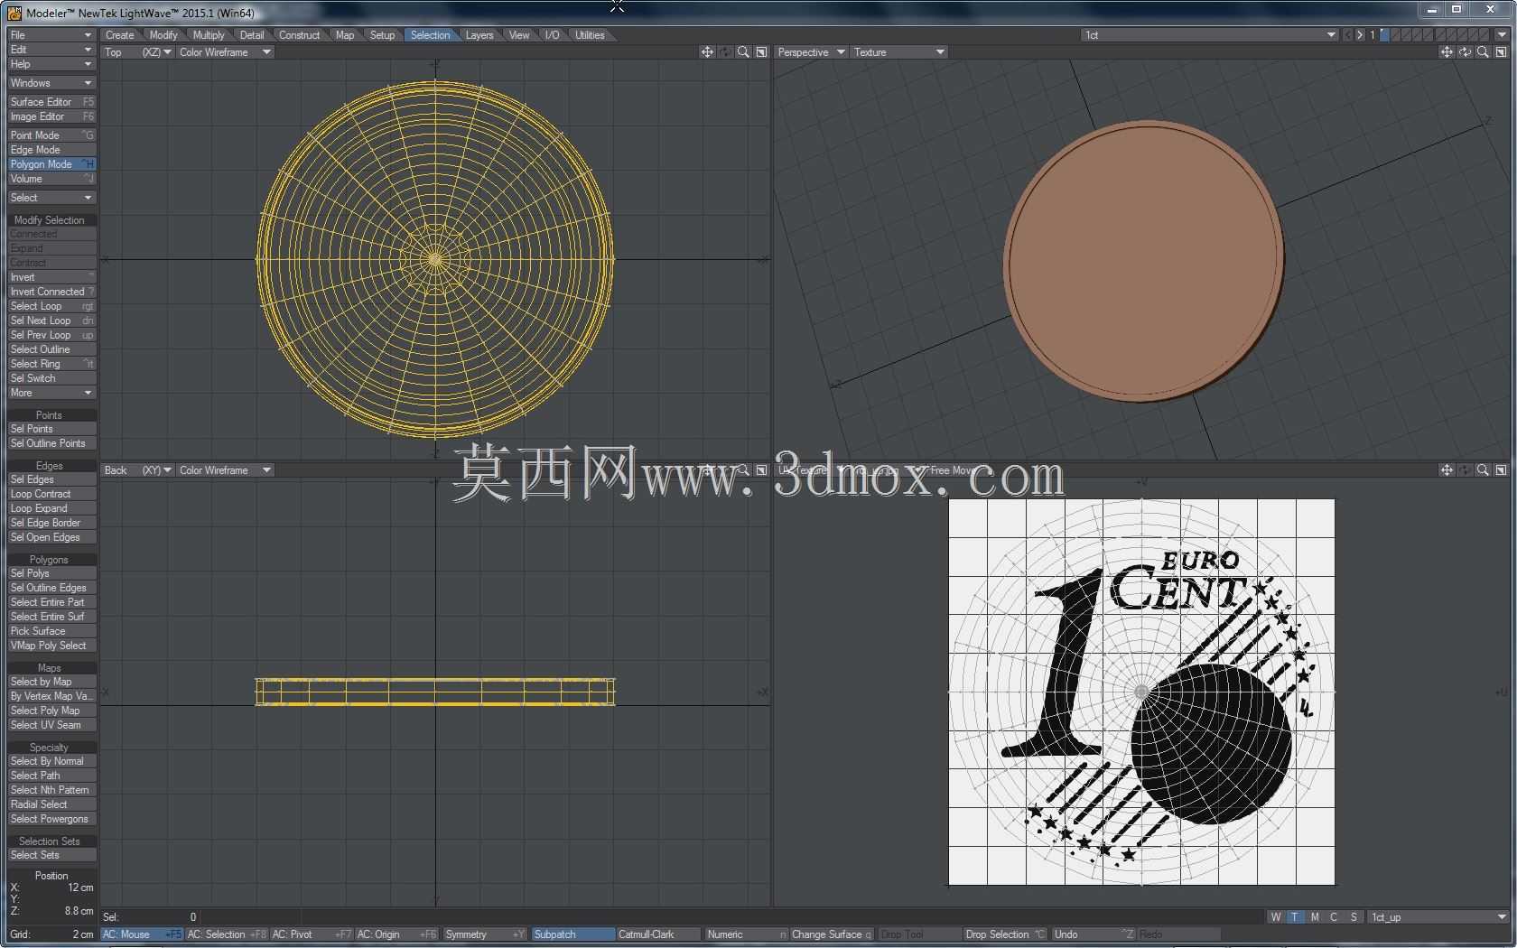Open the Image Editor
The width and height of the screenshot is (1517, 948).
pos(51,116)
